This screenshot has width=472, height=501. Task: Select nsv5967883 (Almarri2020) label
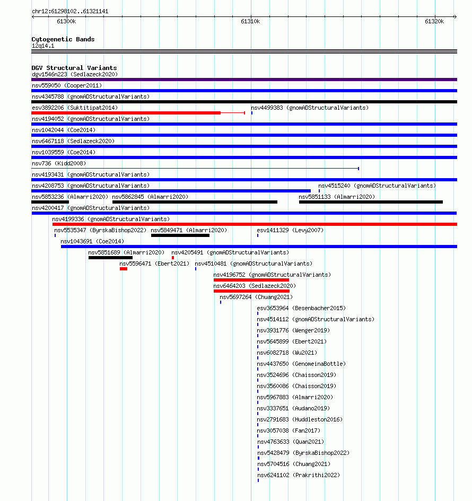pos(295,398)
